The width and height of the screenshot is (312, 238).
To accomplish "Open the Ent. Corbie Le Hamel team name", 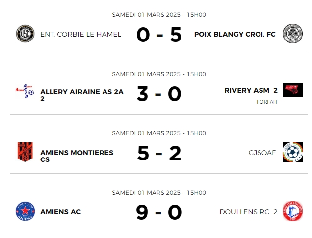I will pos(81,34).
